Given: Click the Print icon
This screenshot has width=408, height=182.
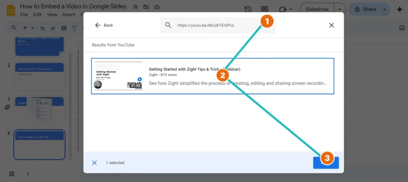Looking at the screenshot, I should pyautogui.click(x=64, y=28).
